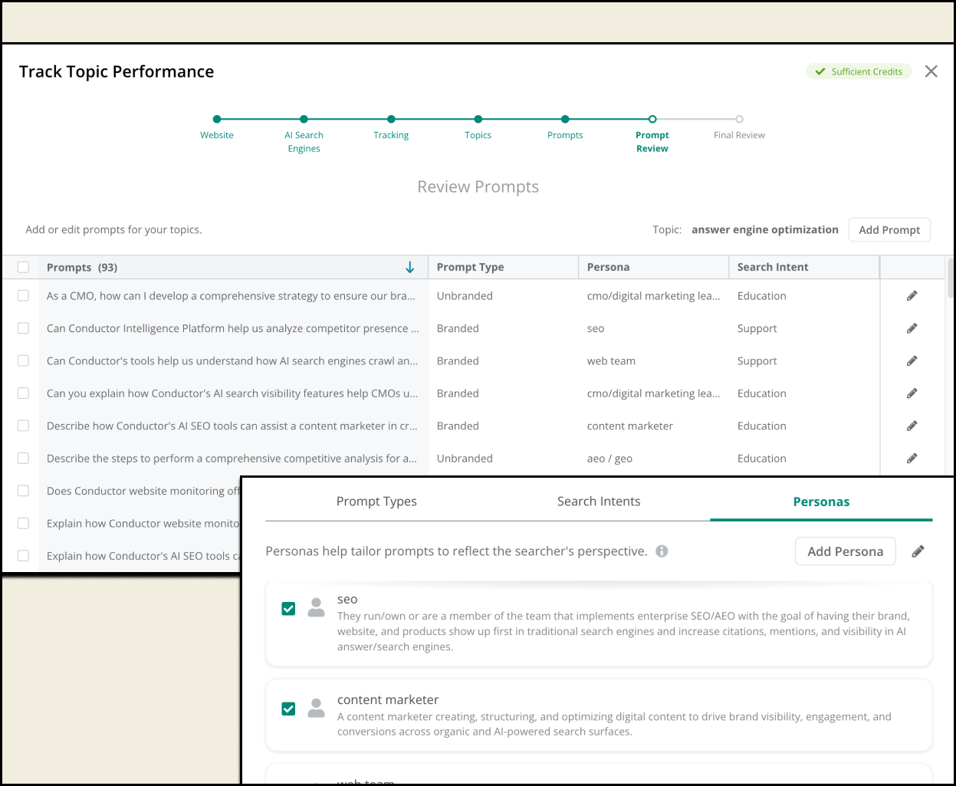Edit pencil for 'Can Conductor's tools help' prompt
The height and width of the screenshot is (786, 956).
912,361
